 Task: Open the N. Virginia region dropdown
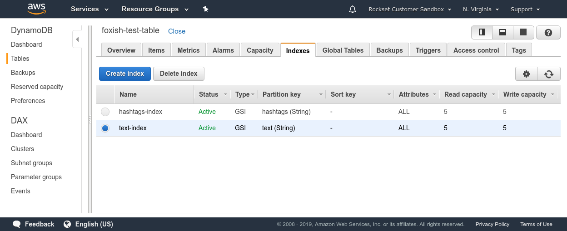coord(481,10)
